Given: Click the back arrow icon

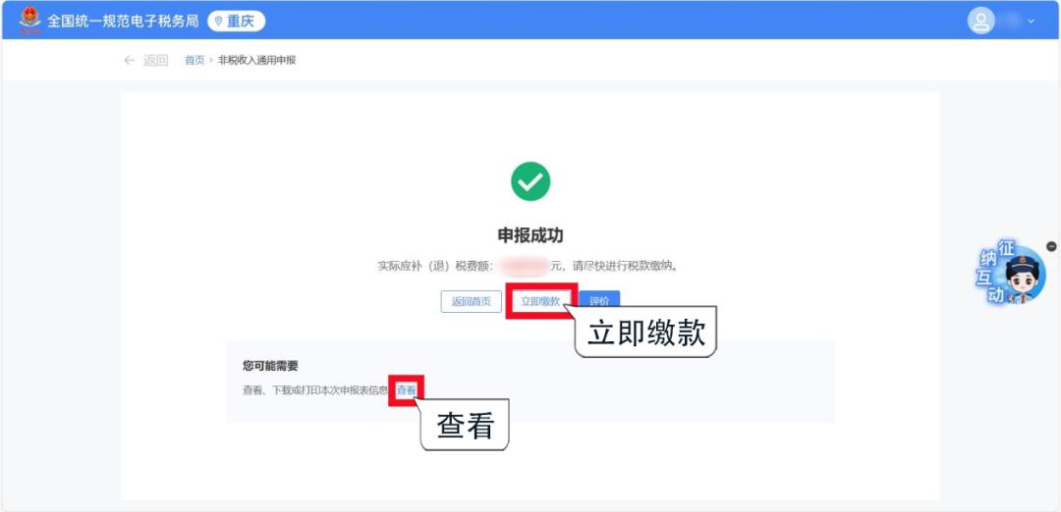Looking at the screenshot, I should [130, 60].
